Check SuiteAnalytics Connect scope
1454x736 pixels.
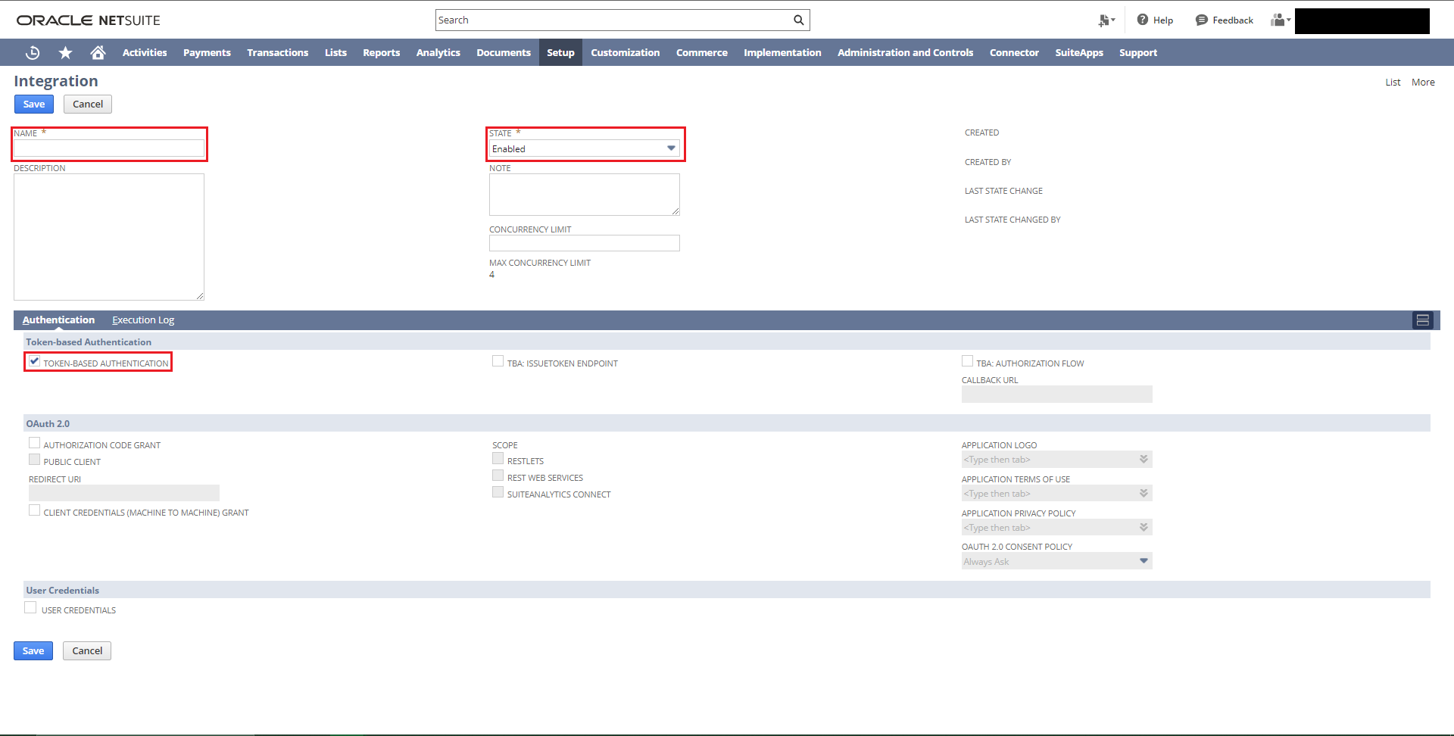click(498, 493)
